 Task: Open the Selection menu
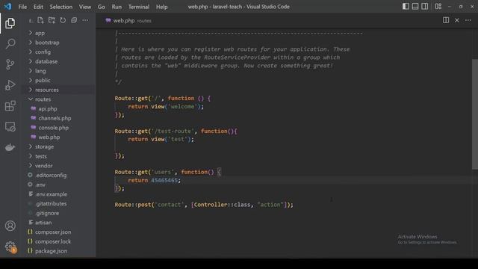coord(61,7)
